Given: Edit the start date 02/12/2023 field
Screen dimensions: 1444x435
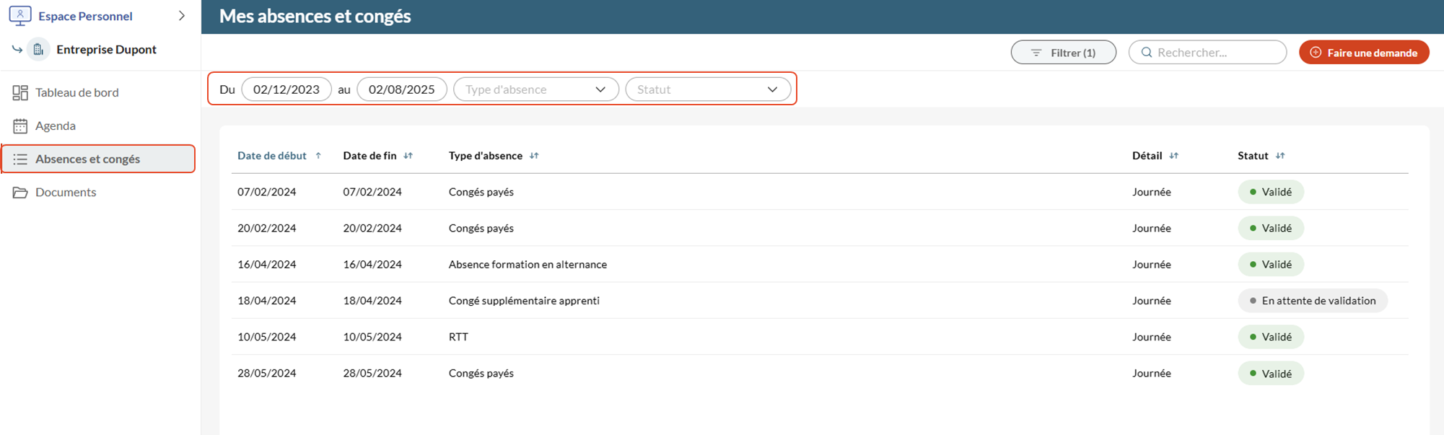Looking at the screenshot, I should (286, 89).
